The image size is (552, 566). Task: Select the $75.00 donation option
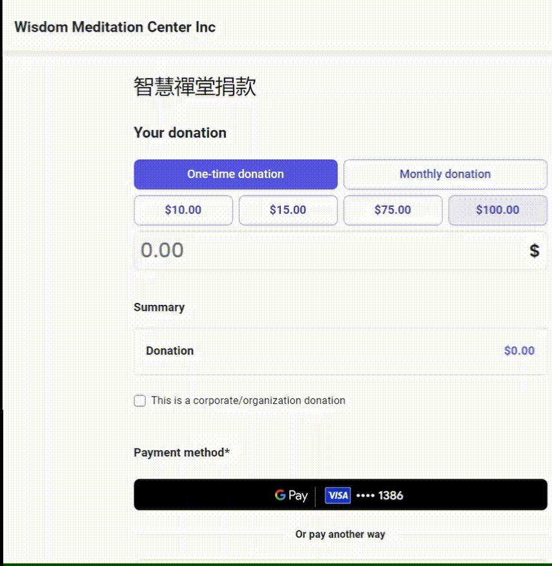coord(393,210)
